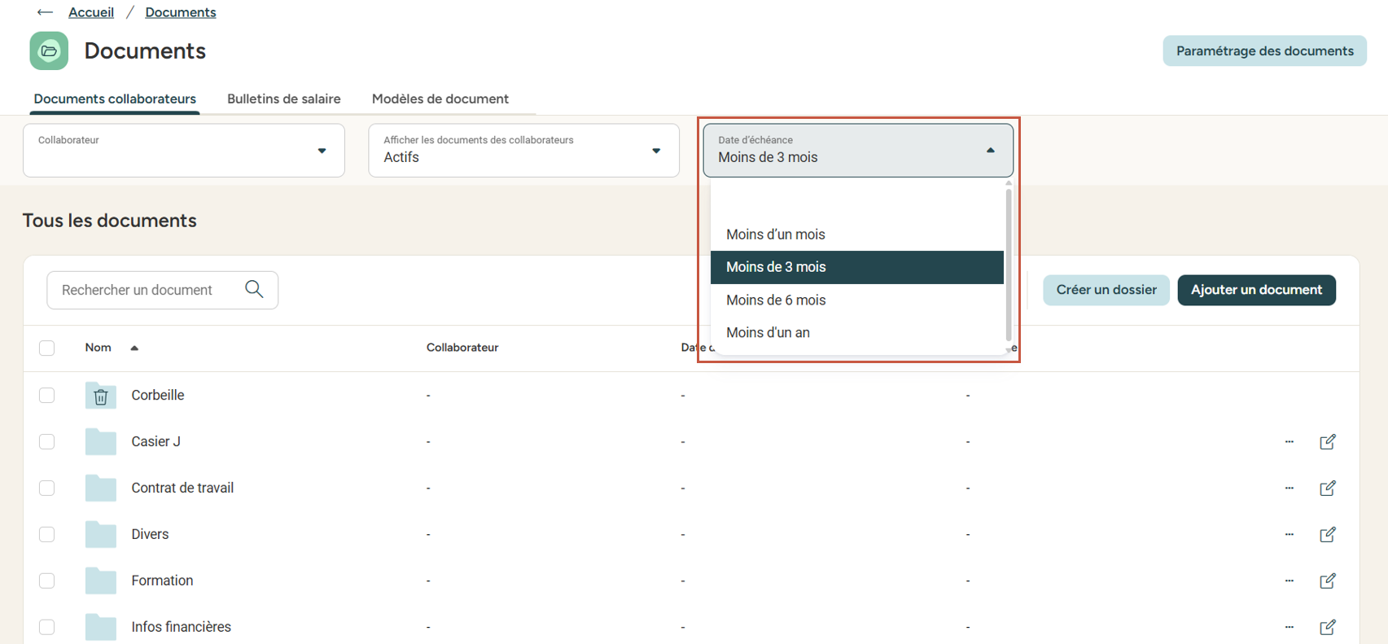The image size is (1388, 644).
Task: Open more options for Contrat de travail
Action: 1289,488
